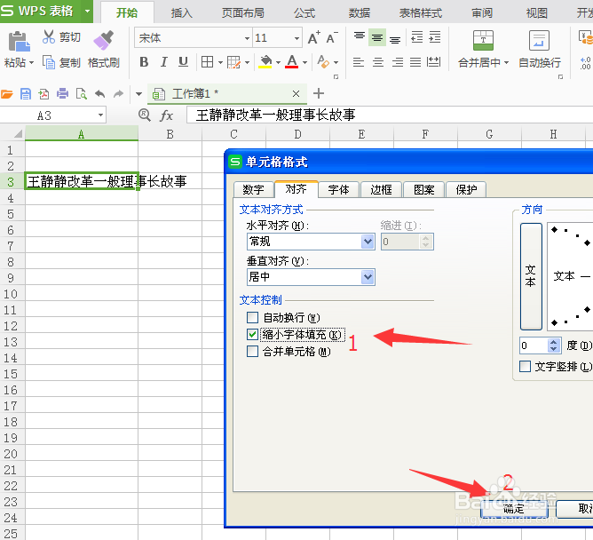Redo the last action
Screen dimensions: 593x540
click(x=118, y=93)
